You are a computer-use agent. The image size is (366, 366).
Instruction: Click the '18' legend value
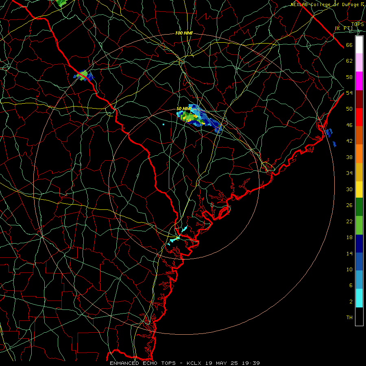pyautogui.click(x=349, y=237)
